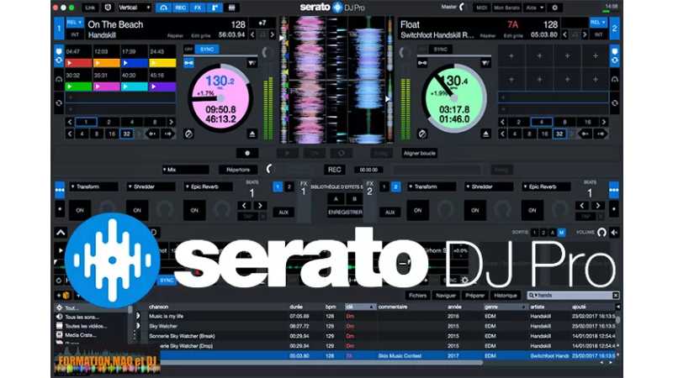Open the Vertical display mode dropdown
Image resolution: width=673 pixels, height=378 pixels.
click(x=135, y=8)
